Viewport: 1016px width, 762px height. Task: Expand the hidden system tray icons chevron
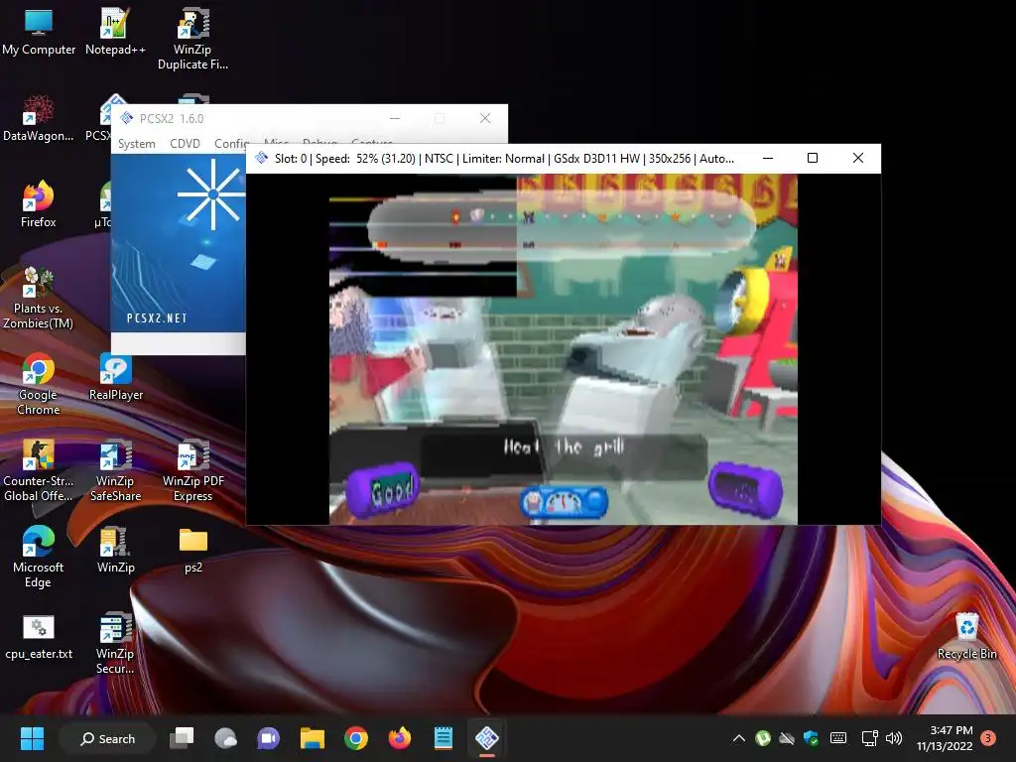tap(738, 738)
